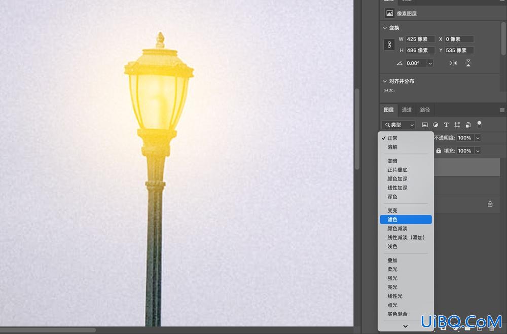The width and height of the screenshot is (507, 334).
Task: Select 柔光 blend mode
Action: tap(406, 269)
